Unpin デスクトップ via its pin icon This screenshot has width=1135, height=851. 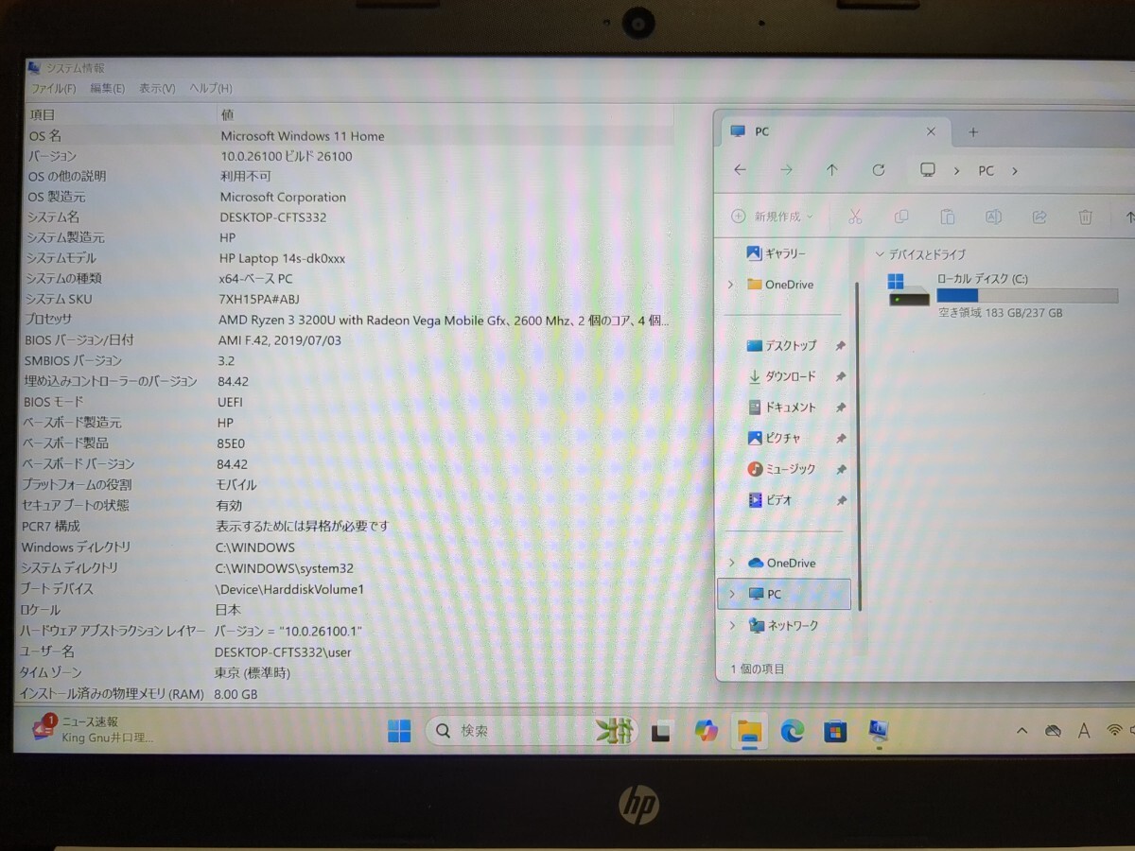[x=841, y=345]
